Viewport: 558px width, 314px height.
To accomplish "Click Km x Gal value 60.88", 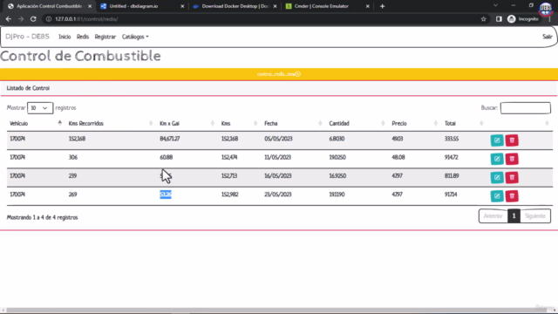I will 167,157.
